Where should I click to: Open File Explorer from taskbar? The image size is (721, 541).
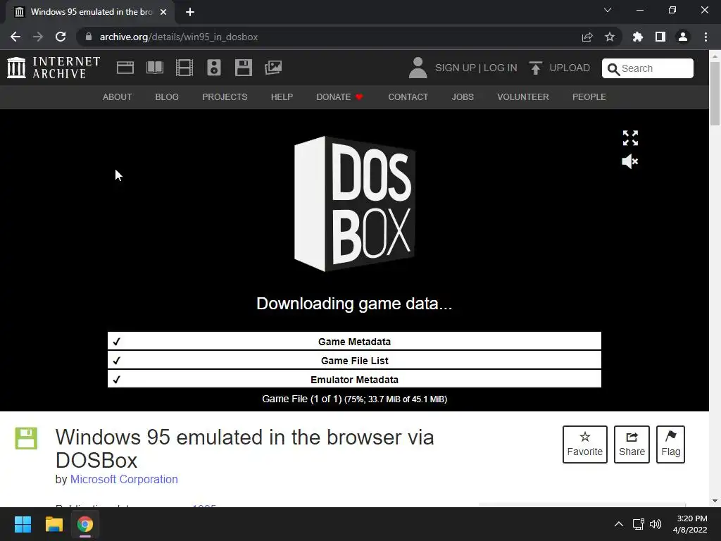click(x=54, y=524)
